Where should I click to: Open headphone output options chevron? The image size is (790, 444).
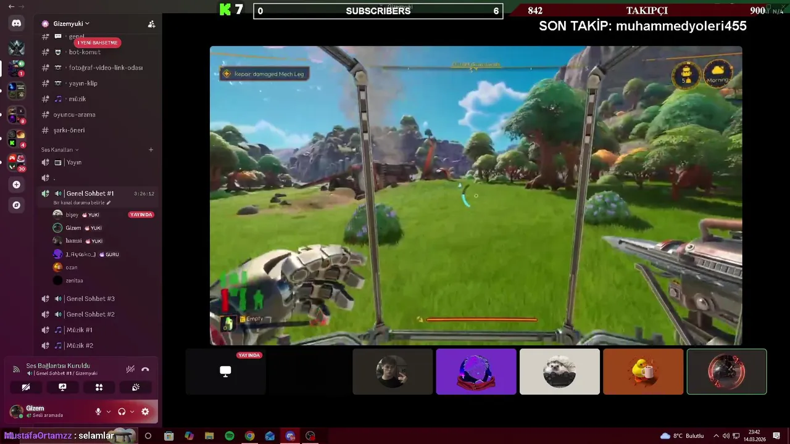[132, 412]
